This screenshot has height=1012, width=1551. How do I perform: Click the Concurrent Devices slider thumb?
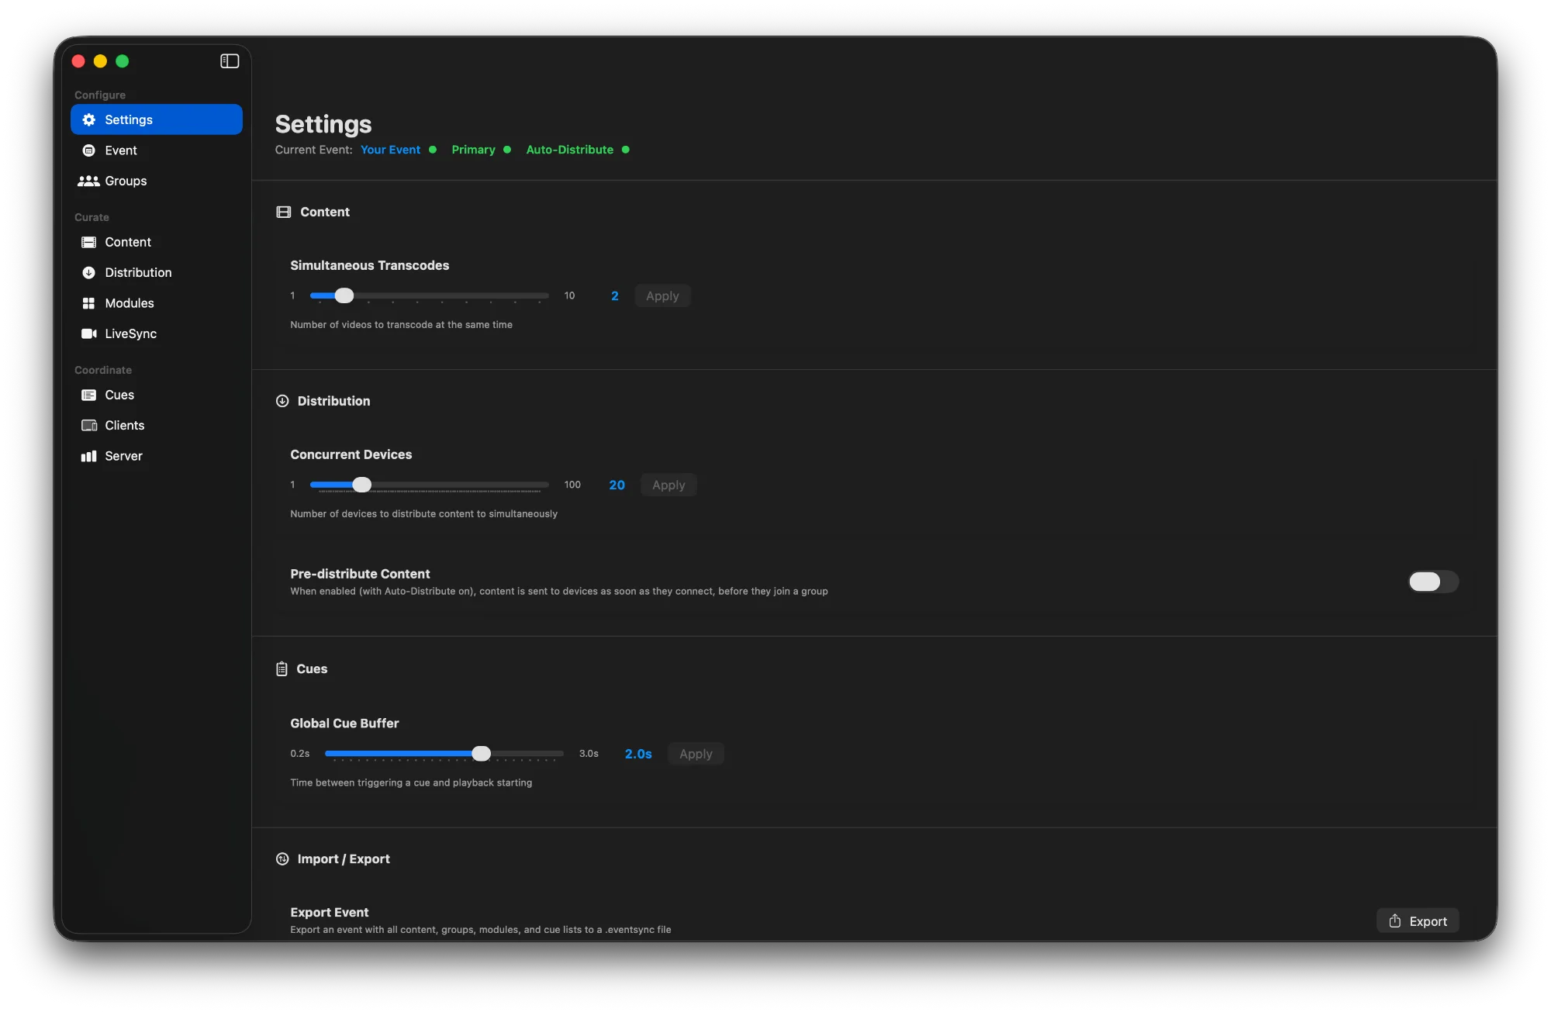tap(361, 485)
